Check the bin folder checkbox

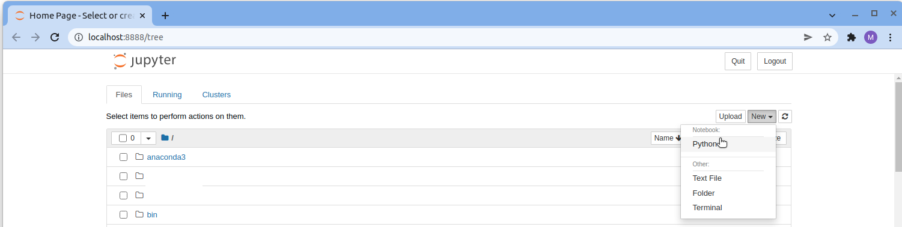[123, 215]
